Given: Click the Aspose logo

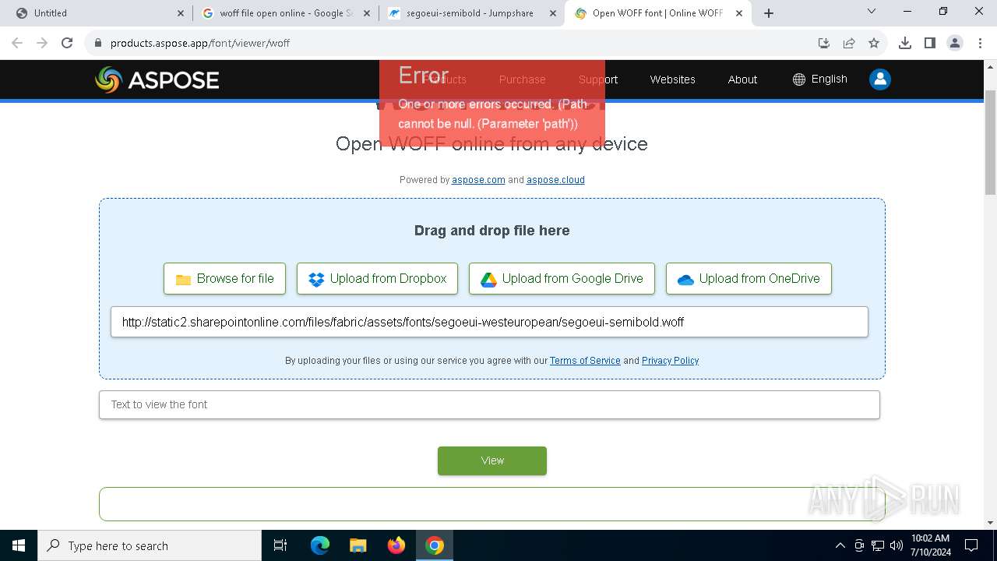Looking at the screenshot, I should (157, 79).
